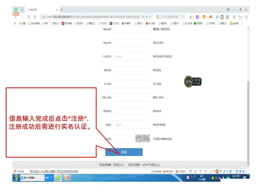262x196 pixels.
Task: Click the scissors screenshot tool icon
Action: (x=191, y=17)
